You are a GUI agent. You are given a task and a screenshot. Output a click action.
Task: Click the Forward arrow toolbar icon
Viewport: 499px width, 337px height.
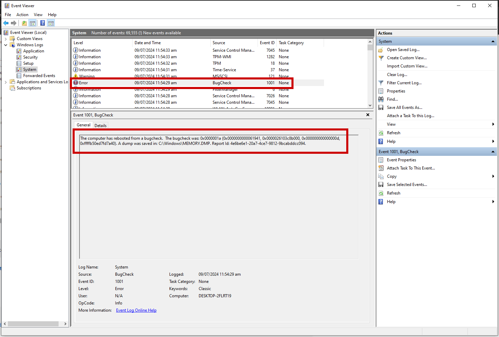click(14, 23)
